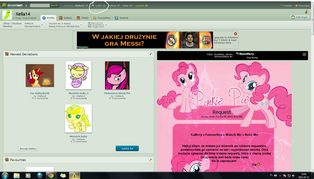The image size is (314, 179).
Task: Open the Shop menu
Action: click(126, 5)
